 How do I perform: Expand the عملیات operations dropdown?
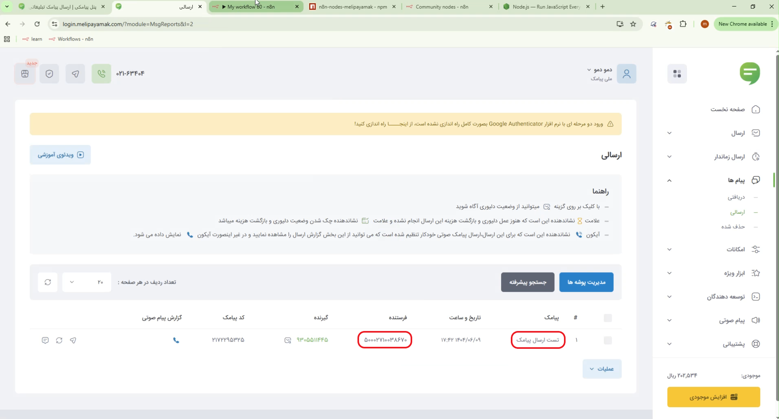[x=602, y=369]
